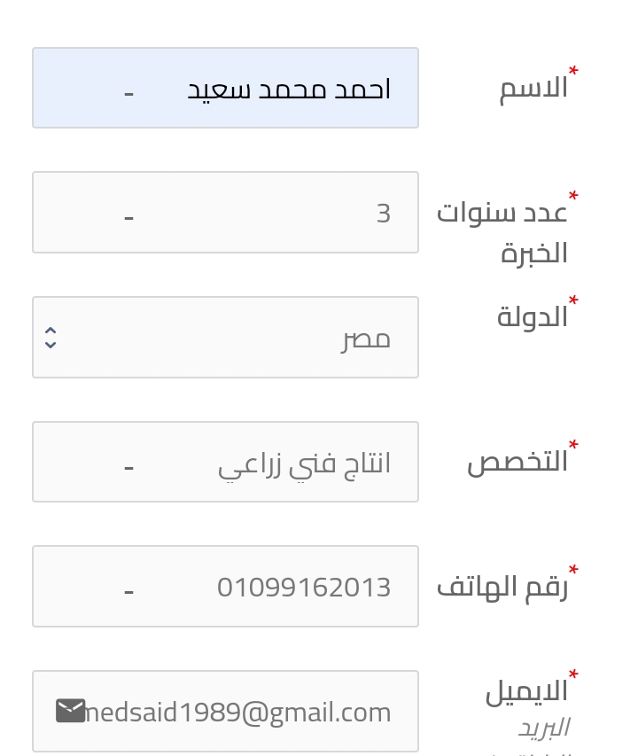Select the phone number field 01099162013

(x=226, y=587)
